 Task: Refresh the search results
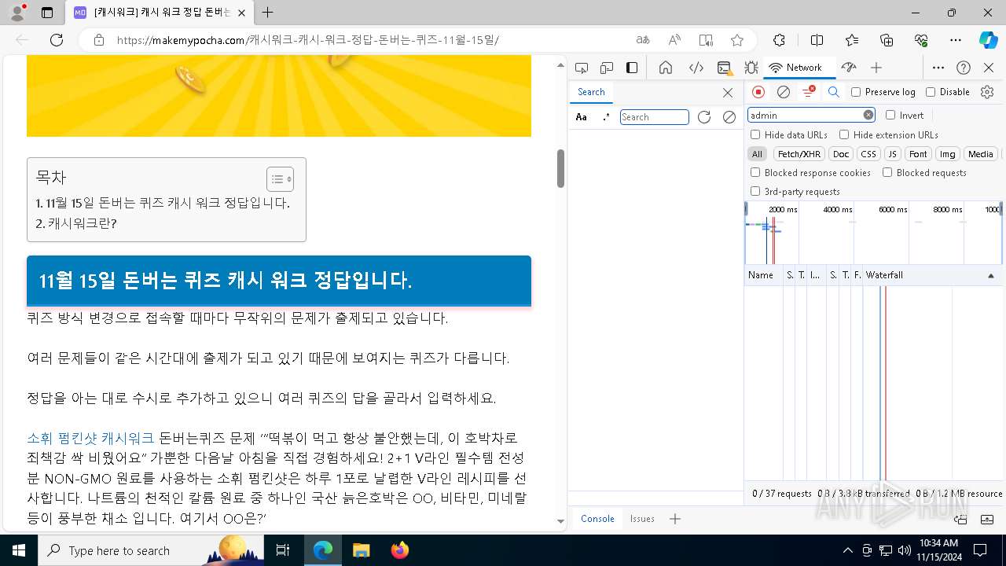704,117
